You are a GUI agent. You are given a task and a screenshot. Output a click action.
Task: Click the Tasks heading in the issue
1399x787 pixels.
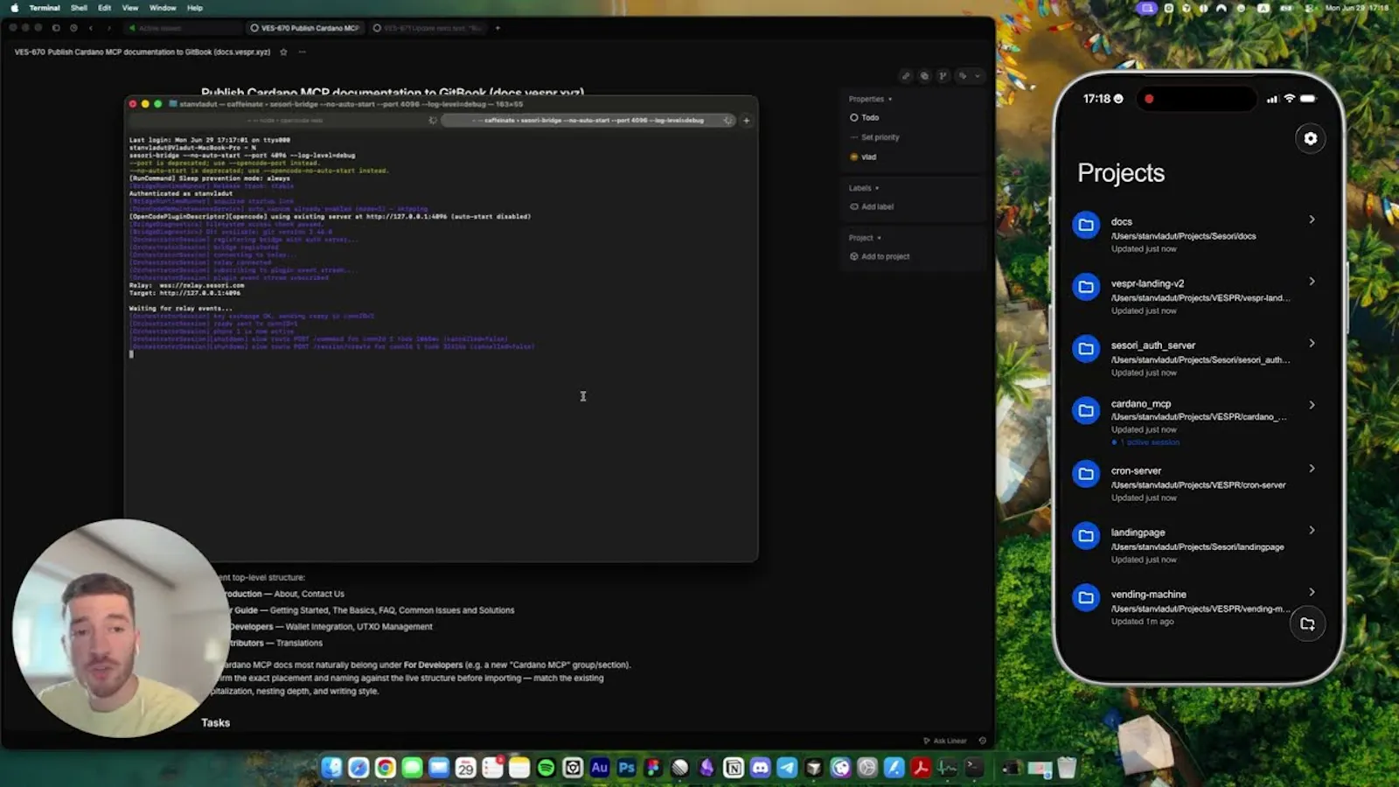coord(215,722)
